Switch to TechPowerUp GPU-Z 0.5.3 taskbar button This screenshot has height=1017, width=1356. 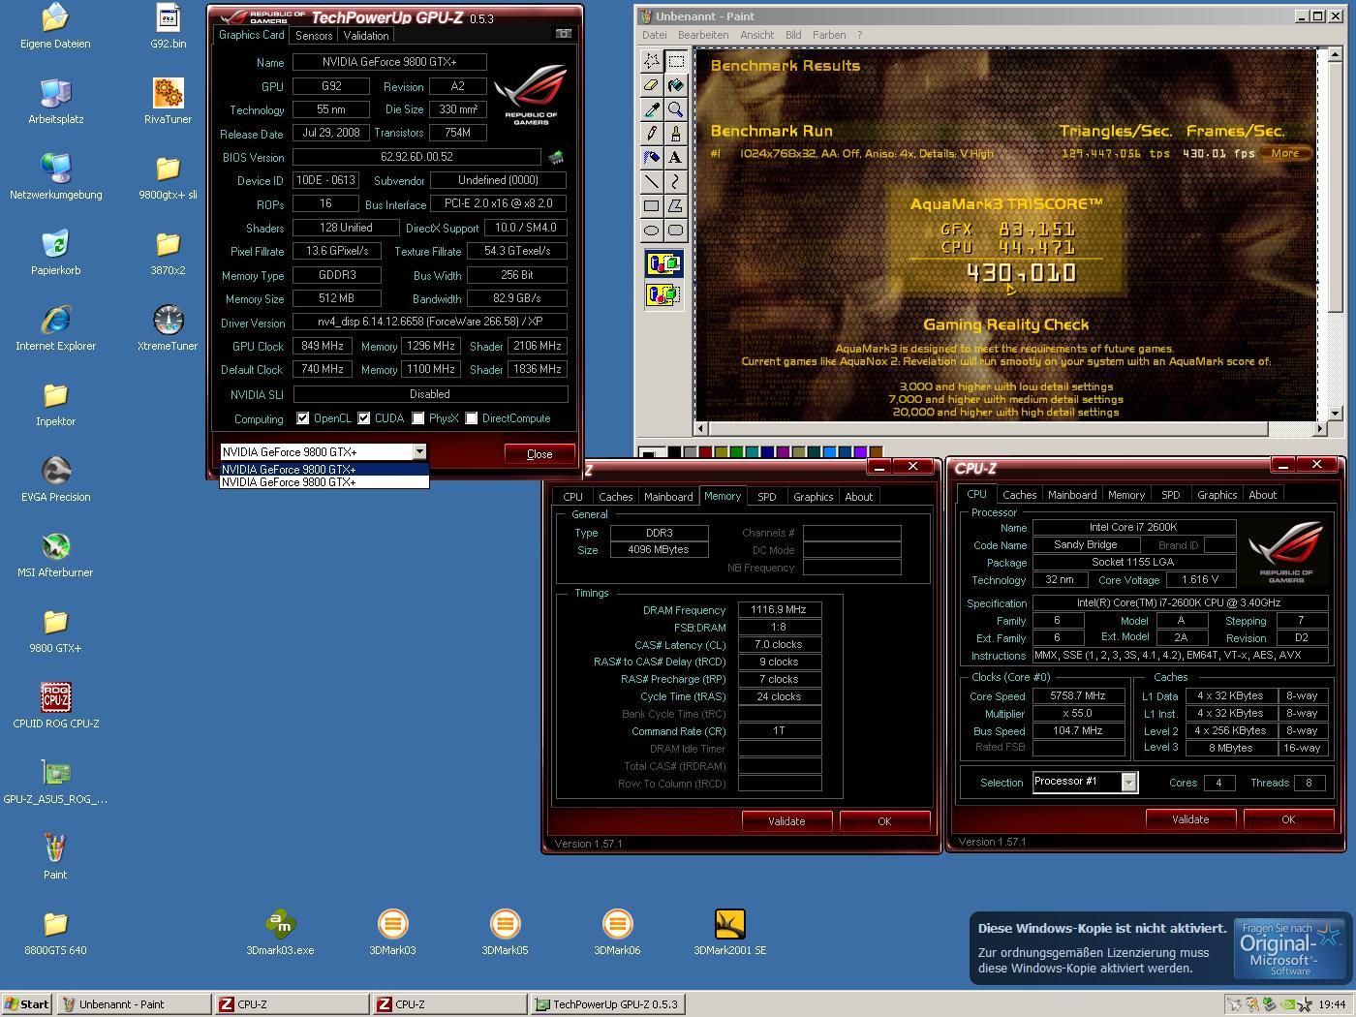coord(607,1004)
